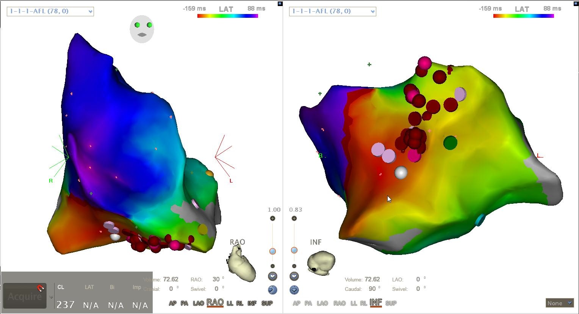
Task: Click the heart target icon in right view
Action: click(x=294, y=290)
